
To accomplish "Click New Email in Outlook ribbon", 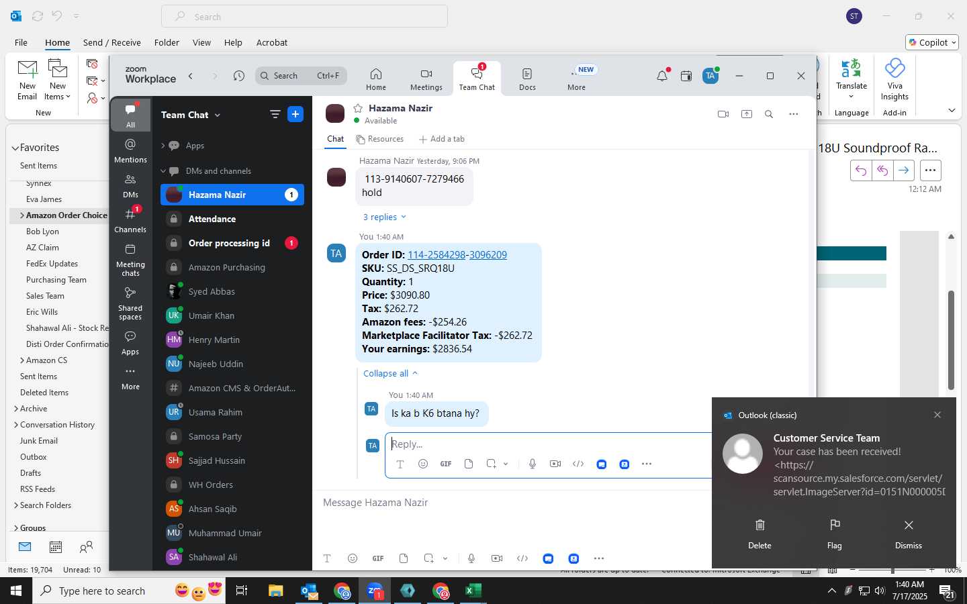I will [28, 80].
